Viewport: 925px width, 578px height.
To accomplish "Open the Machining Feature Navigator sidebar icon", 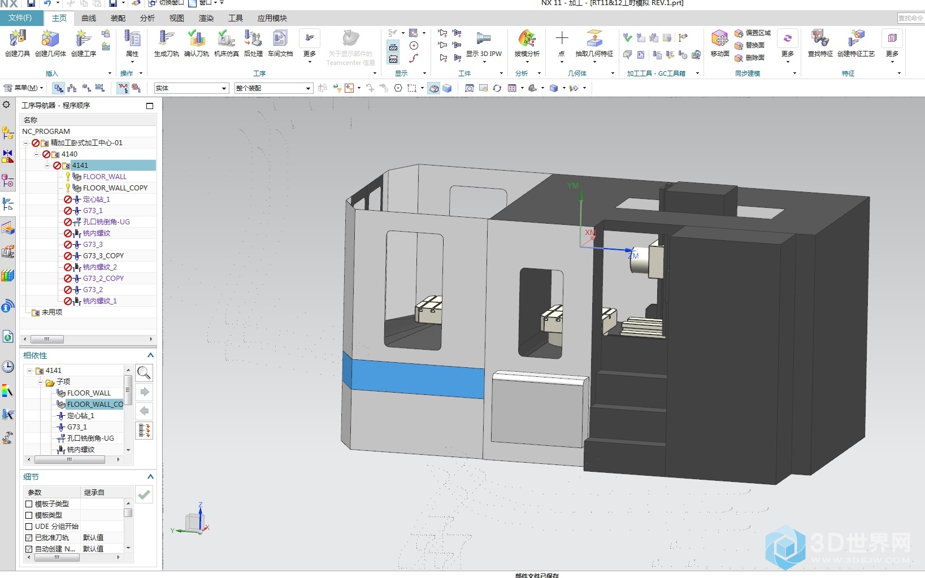I will pyautogui.click(x=7, y=228).
